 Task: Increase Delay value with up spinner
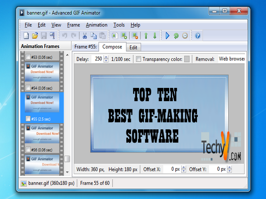106,58
